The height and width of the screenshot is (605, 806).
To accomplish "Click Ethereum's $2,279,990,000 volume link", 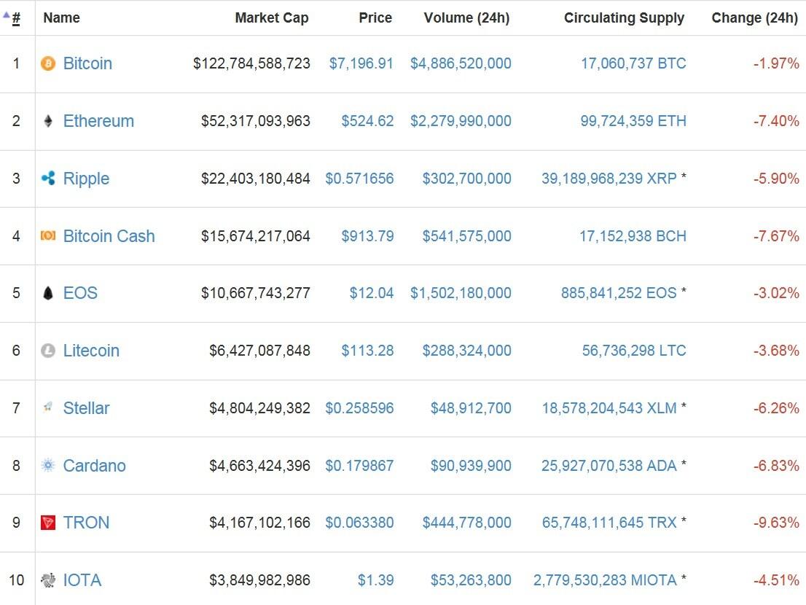I will (461, 121).
